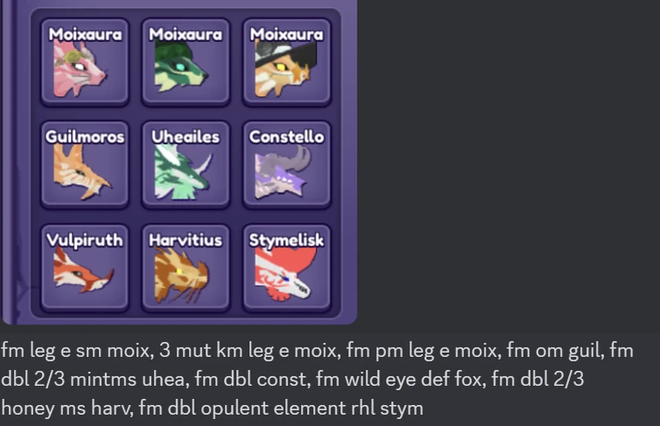Click the Uheailes name label
This screenshot has height=426, width=660.
click(x=185, y=137)
